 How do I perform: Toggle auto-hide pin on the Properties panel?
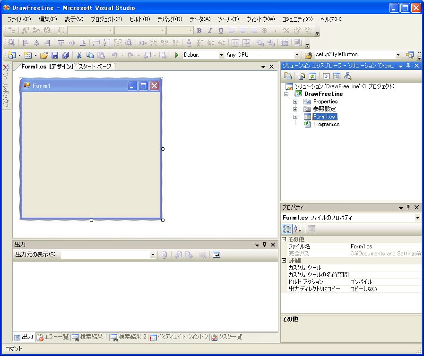click(408, 207)
